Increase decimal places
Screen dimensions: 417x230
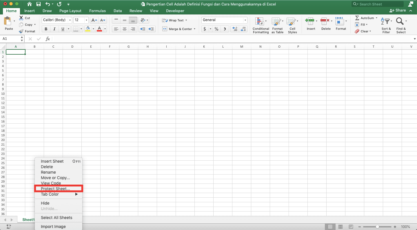[235, 29]
